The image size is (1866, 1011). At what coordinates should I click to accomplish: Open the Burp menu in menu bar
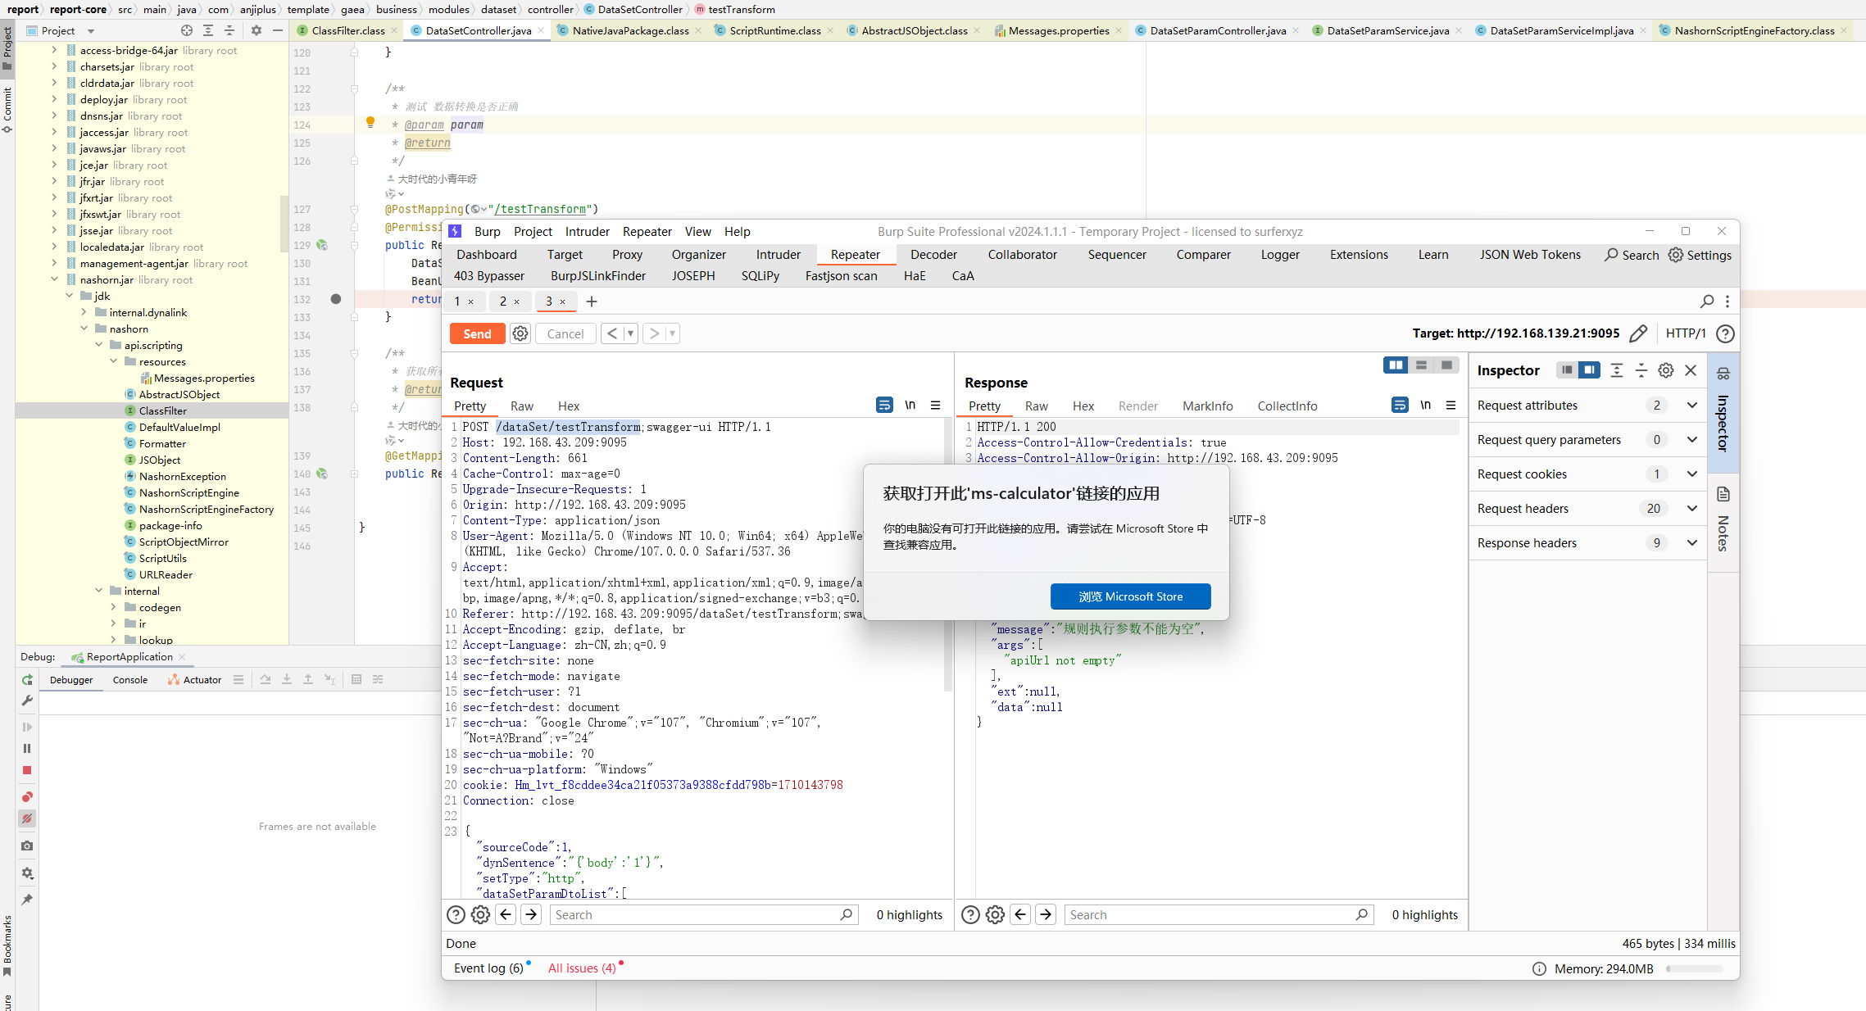pos(487,232)
